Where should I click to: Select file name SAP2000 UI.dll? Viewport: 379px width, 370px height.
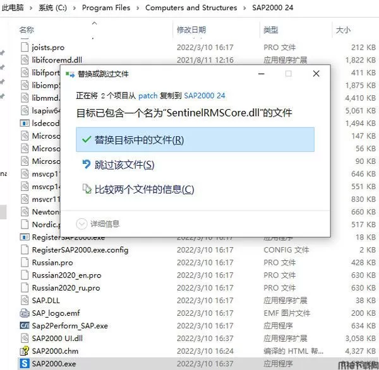pyautogui.click(x=57, y=338)
